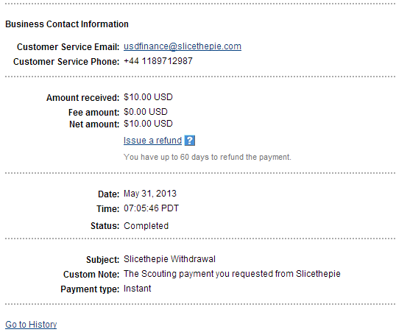The height and width of the screenshot is (335, 396).
Task: Click the Instant payment type value
Action: point(137,289)
